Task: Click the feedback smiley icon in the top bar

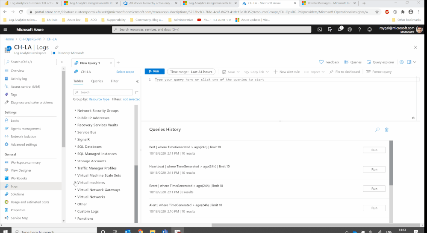Action: point(370,29)
